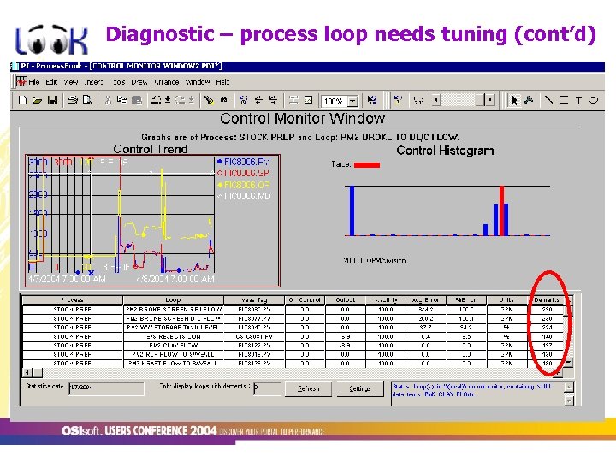The width and height of the screenshot is (616, 462).
Task: Click the Save disk icon
Action: (52, 100)
